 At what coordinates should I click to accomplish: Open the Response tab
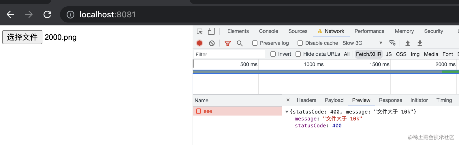click(390, 100)
